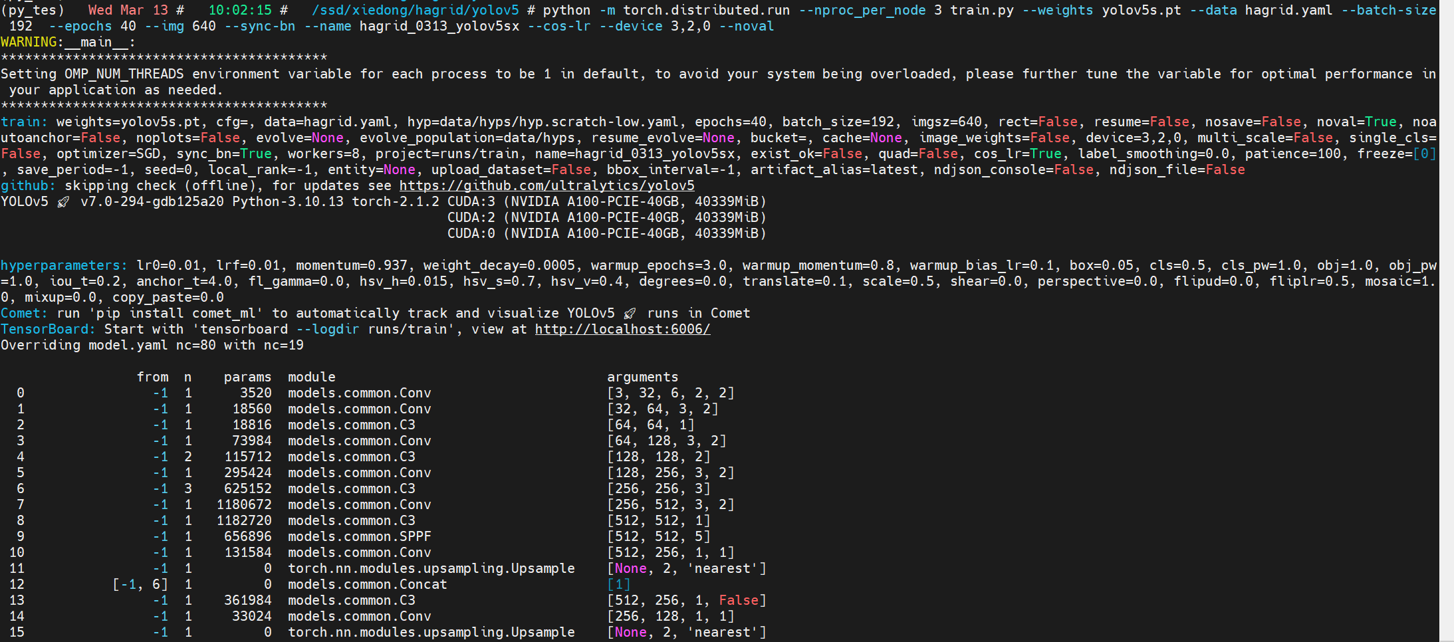Click 'models.common.Concat' module name
The height and width of the screenshot is (642, 1454).
pos(367,584)
